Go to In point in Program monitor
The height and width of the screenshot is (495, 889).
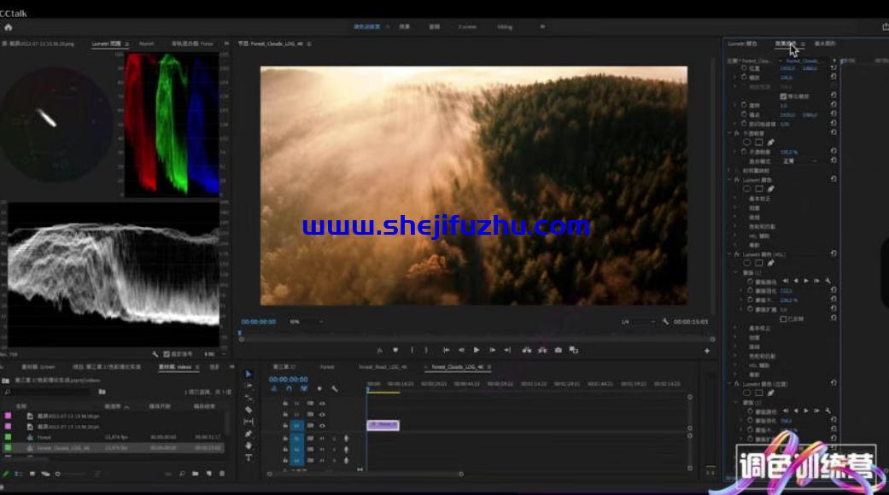[446, 350]
